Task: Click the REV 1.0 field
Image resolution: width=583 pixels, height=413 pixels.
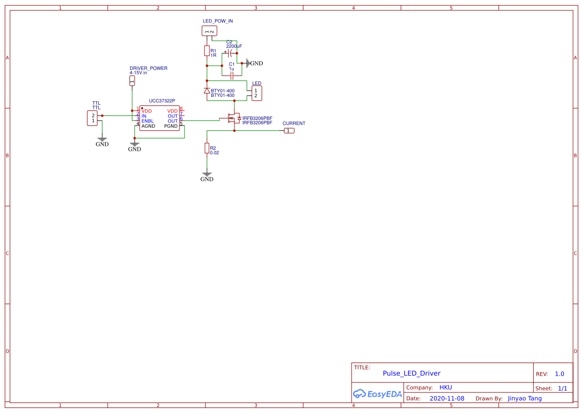Action: (x=558, y=373)
